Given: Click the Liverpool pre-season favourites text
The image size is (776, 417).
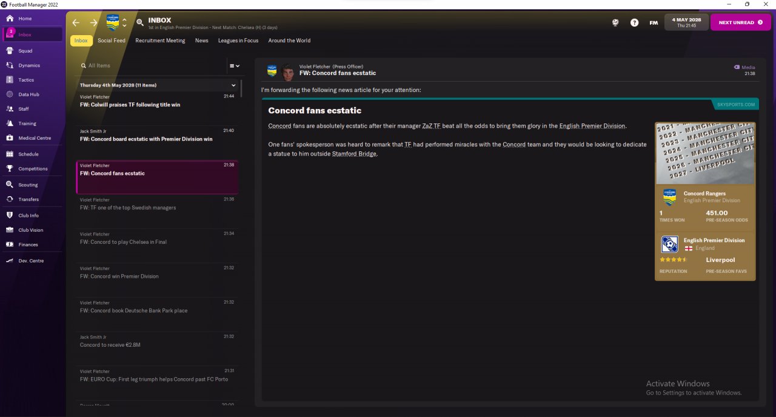Looking at the screenshot, I should [x=720, y=260].
